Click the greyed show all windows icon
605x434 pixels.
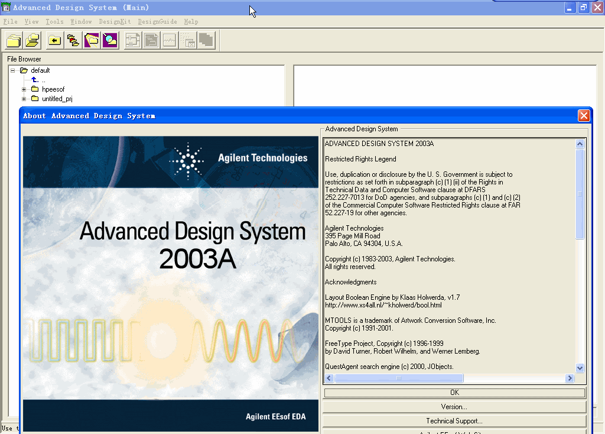(206, 40)
